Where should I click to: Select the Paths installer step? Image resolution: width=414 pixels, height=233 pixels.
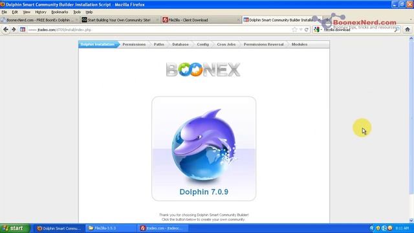click(x=158, y=45)
